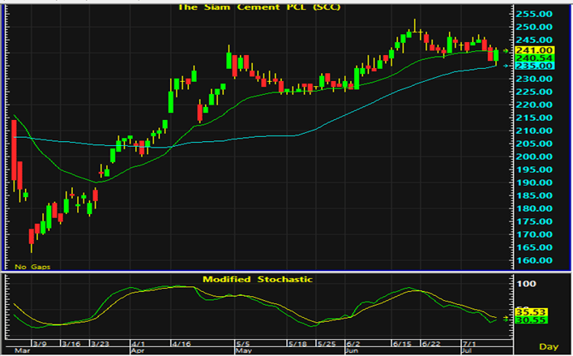This screenshot has width=573, height=356.
Task: Click the green 30.55 stochastic value tag
Action: coord(531,320)
